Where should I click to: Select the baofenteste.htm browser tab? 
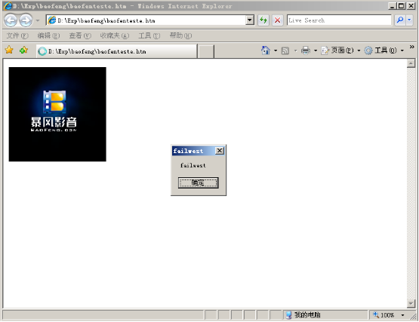(117, 51)
